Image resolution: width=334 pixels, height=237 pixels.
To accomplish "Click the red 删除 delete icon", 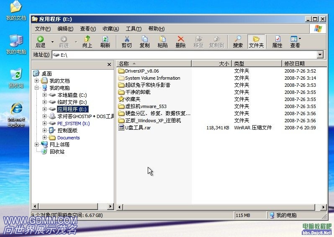I will 181,39.
